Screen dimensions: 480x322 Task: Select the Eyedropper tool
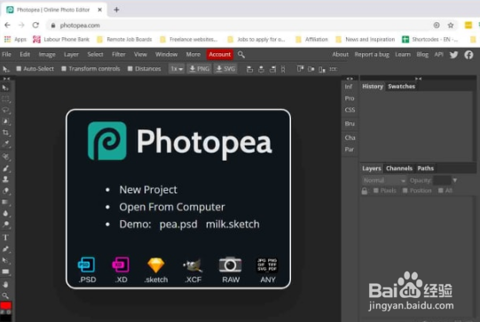click(x=5, y=144)
